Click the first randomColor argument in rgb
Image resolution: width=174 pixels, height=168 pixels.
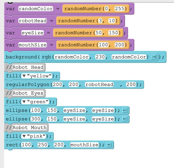click(x=72, y=57)
